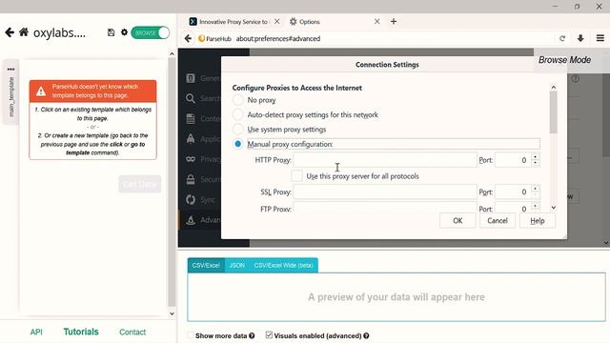610x343 pixels.
Task: Open the General preferences icon
Action: click(191, 78)
